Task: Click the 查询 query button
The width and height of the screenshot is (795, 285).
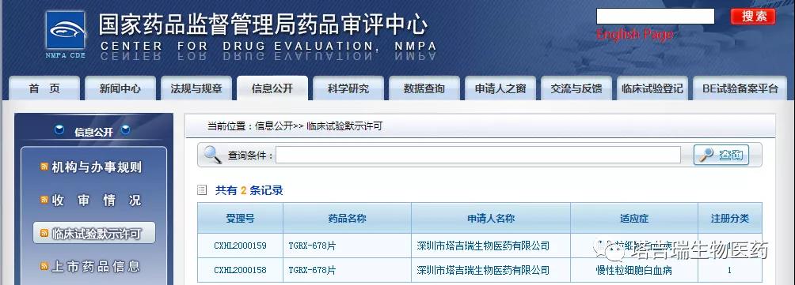Action: pos(721,156)
